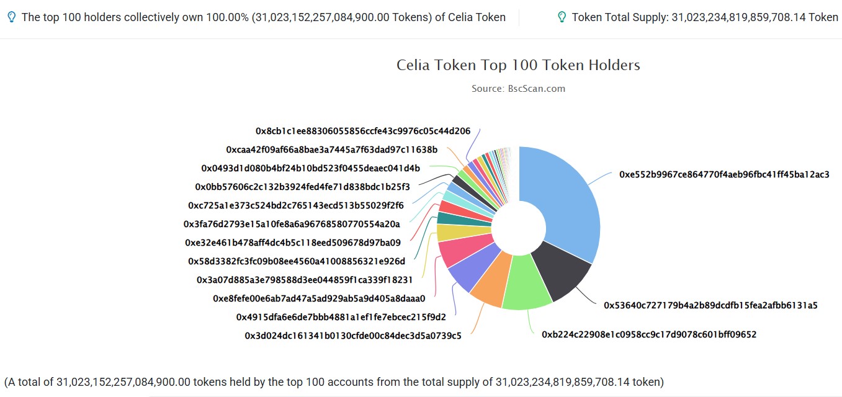The width and height of the screenshot is (842, 397).
Task: Select address label starting with 0x8cb1c1ee
Action: [x=363, y=132]
